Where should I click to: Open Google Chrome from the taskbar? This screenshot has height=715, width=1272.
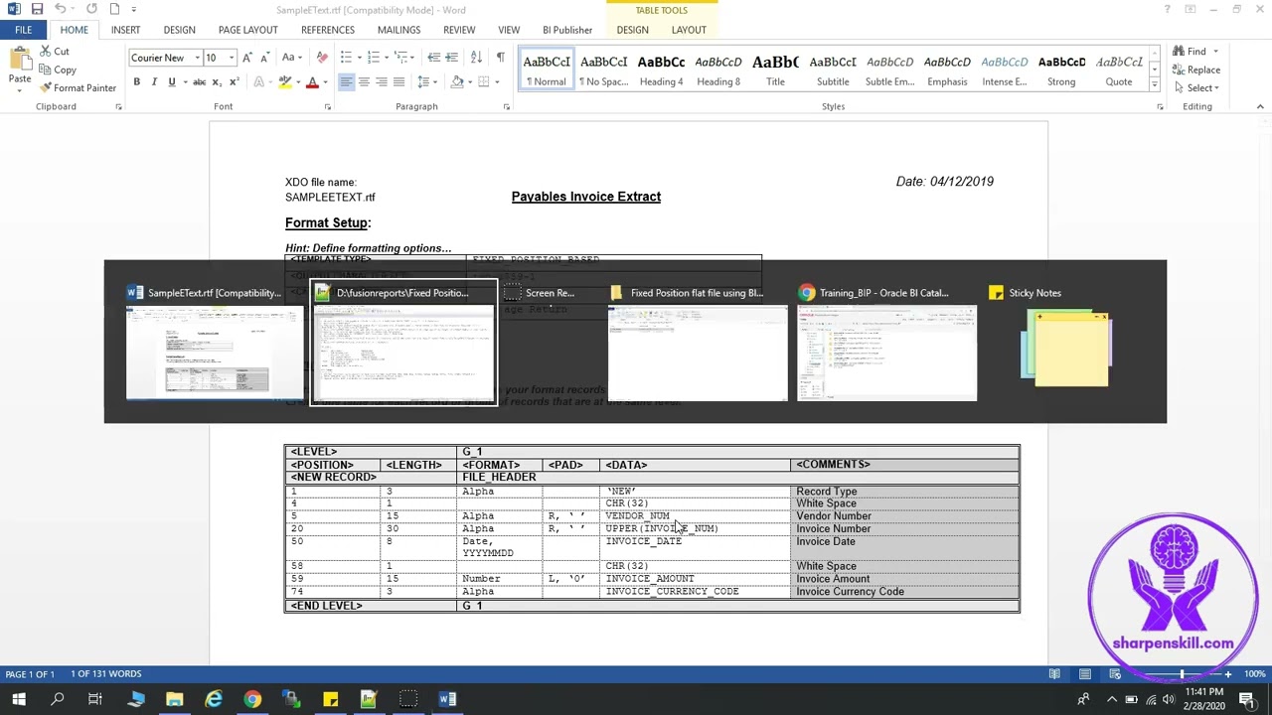coord(252,699)
